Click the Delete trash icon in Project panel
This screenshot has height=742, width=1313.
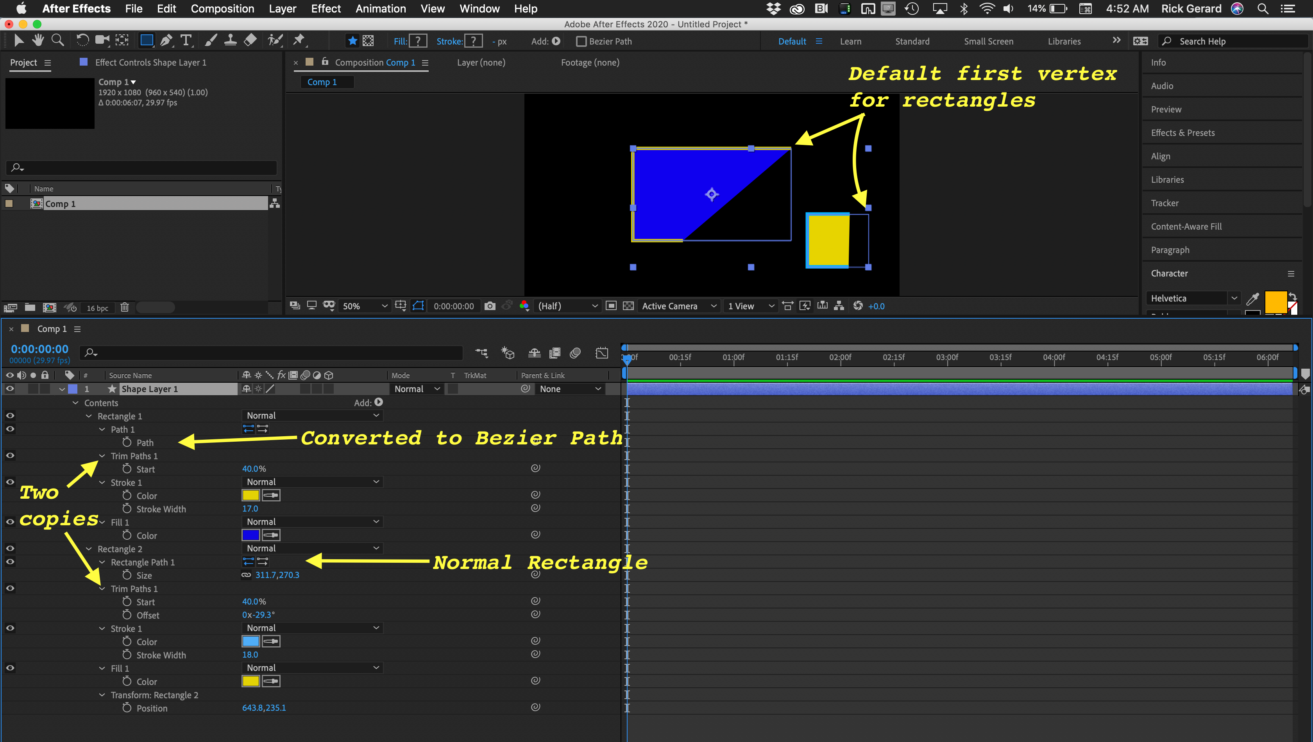click(x=124, y=307)
